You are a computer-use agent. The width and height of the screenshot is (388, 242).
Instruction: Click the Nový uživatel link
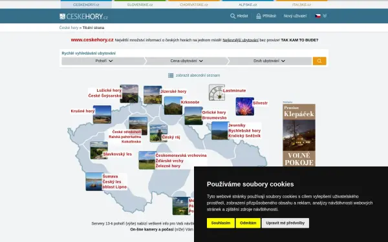tap(295, 16)
